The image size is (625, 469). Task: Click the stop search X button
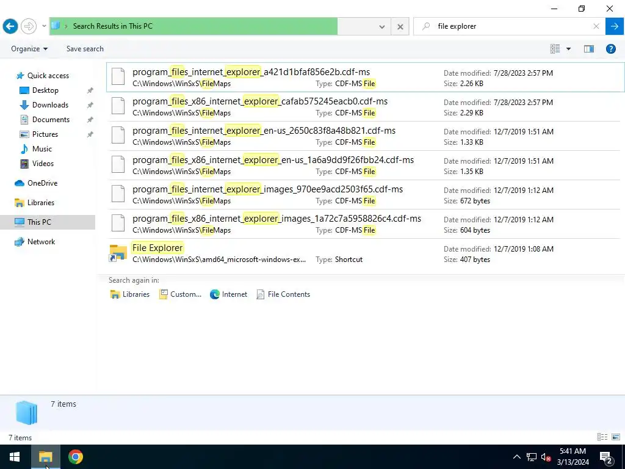click(400, 27)
